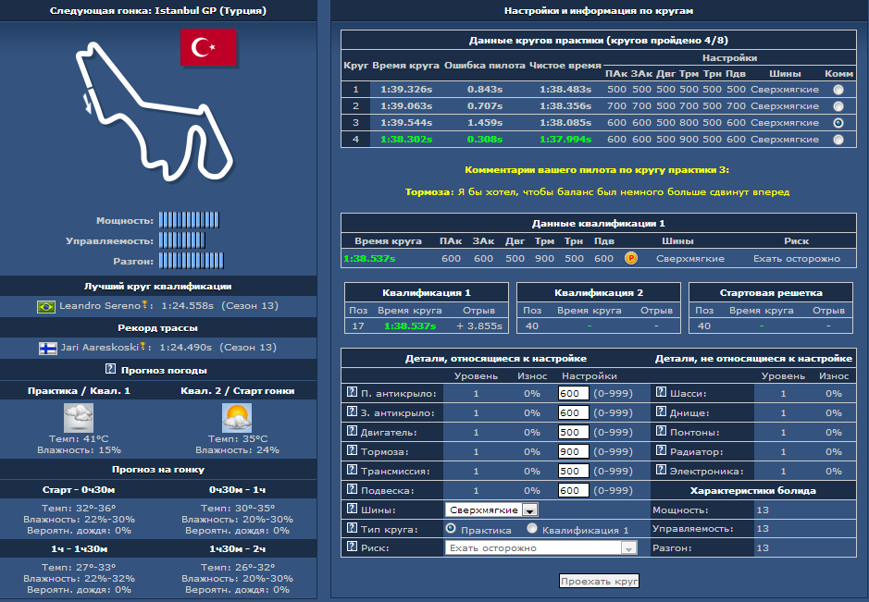Open Leandro Sereno's driver profile link

pos(101,306)
